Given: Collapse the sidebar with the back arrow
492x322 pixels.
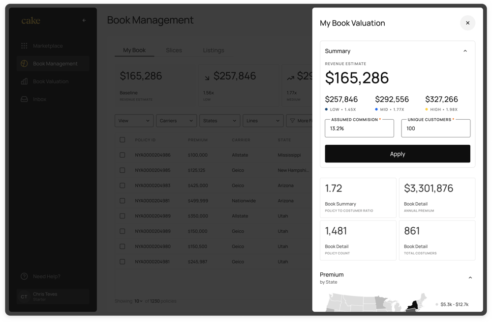Looking at the screenshot, I should click(x=84, y=20).
